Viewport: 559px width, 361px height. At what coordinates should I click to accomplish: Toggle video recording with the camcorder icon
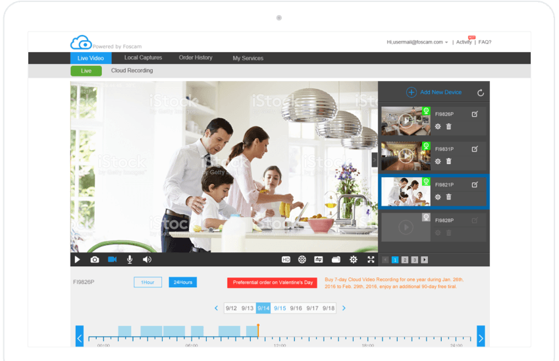113,260
